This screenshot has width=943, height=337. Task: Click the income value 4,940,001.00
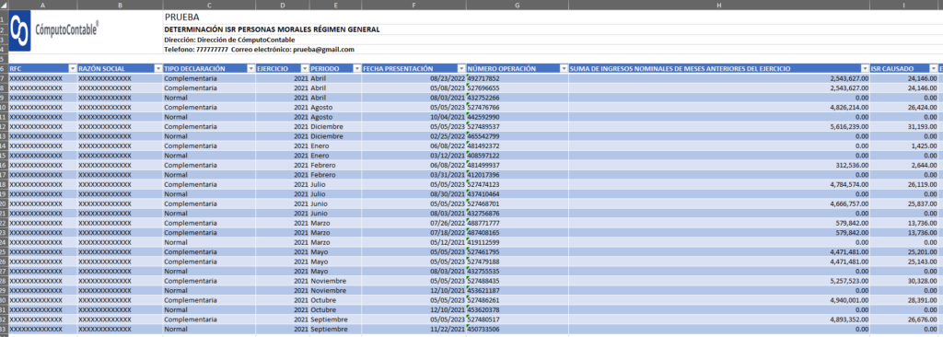pos(848,299)
